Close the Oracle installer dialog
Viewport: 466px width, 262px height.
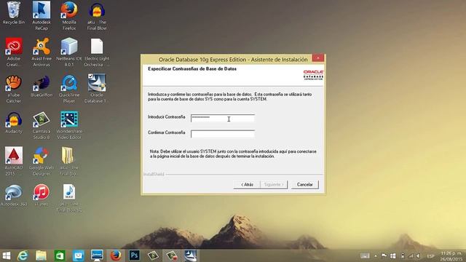pos(318,58)
